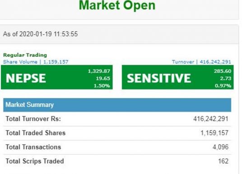Click the scrips traded value 162
Image resolution: width=242 pixels, height=174 pixels.
coord(223,161)
